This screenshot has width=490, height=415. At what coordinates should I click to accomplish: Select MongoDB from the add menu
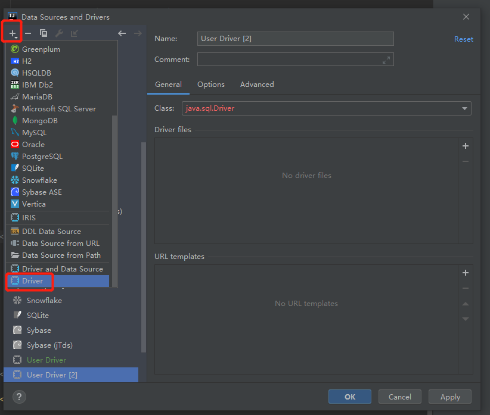(39, 121)
